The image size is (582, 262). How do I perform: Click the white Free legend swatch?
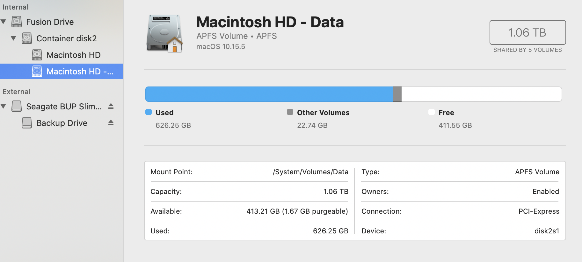pos(432,112)
